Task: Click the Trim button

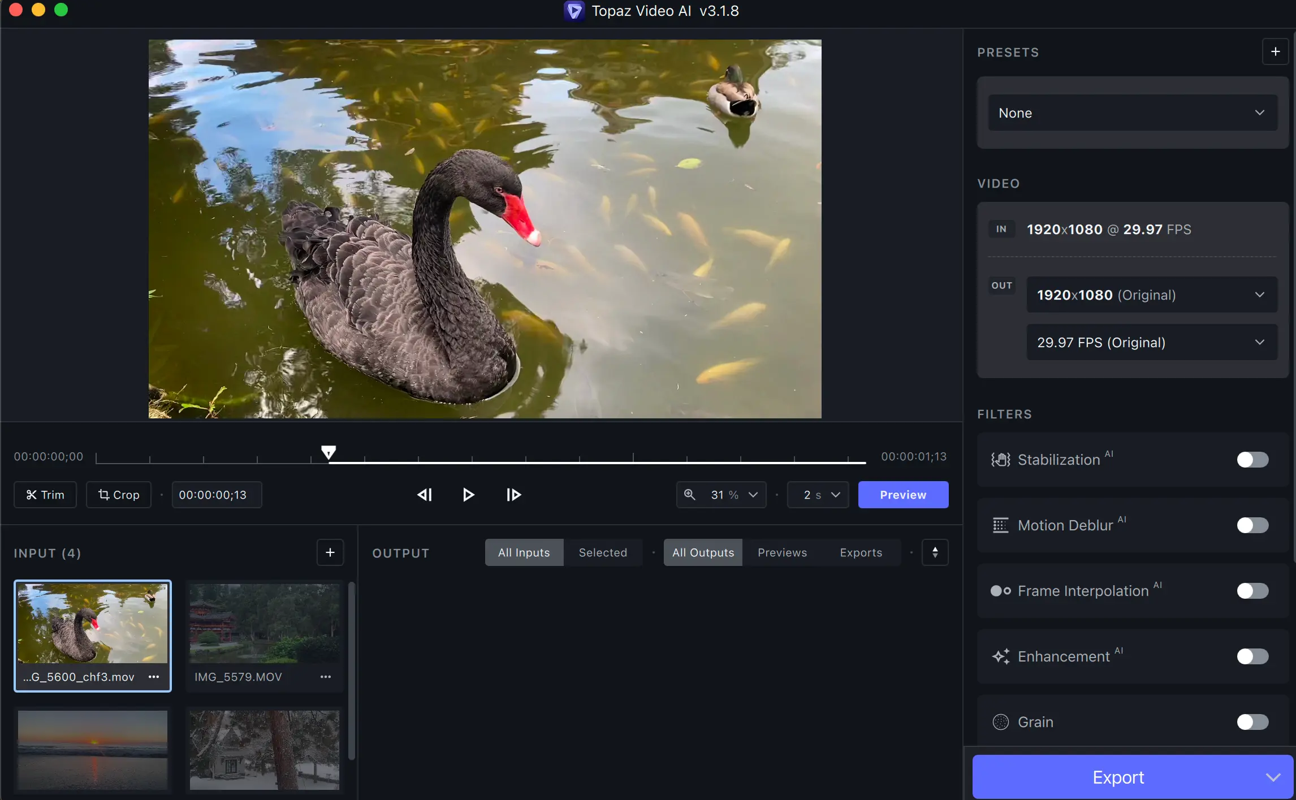Action: pos(45,495)
